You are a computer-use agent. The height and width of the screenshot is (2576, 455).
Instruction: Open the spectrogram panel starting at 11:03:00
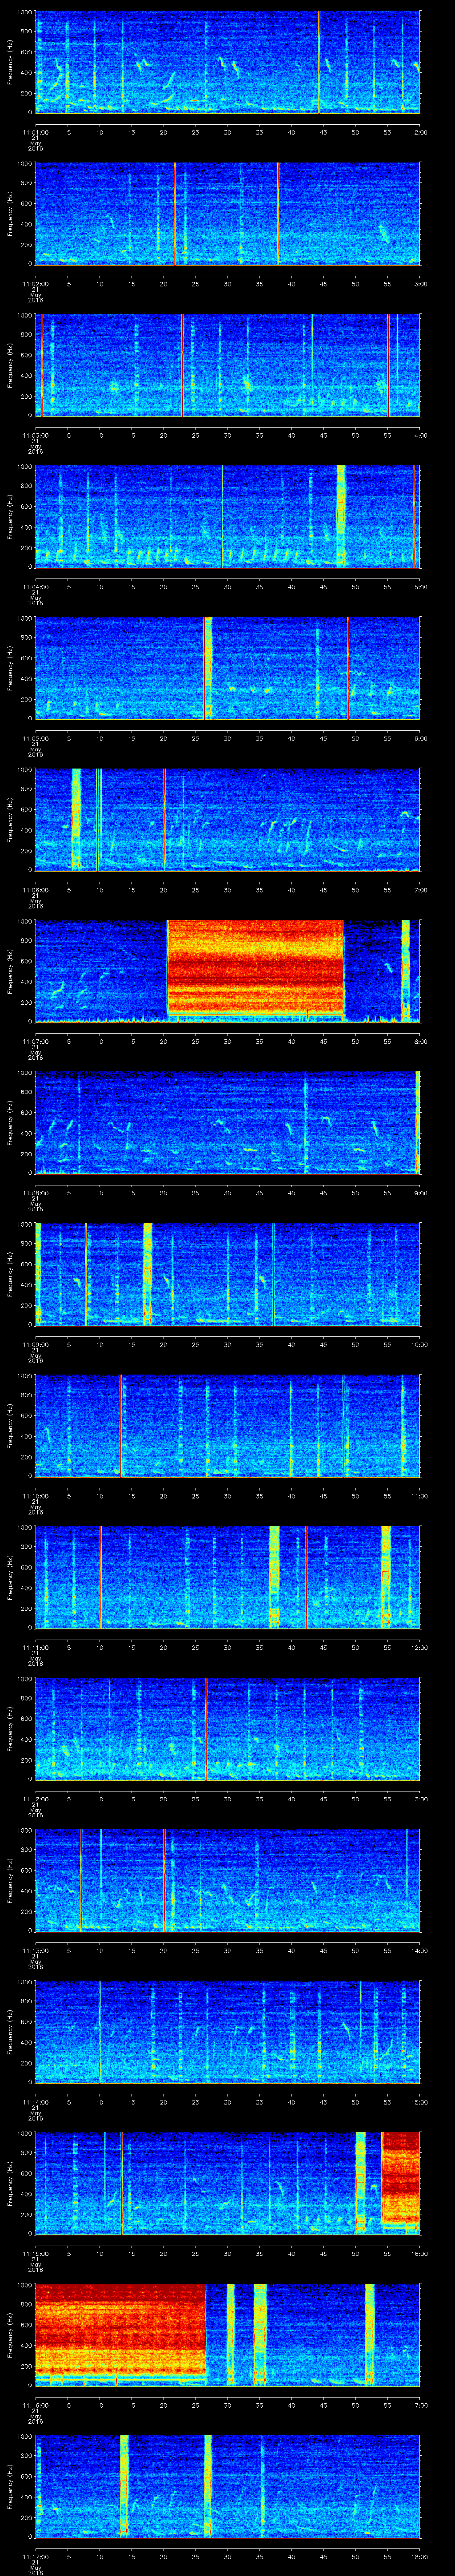pyautogui.click(x=227, y=365)
